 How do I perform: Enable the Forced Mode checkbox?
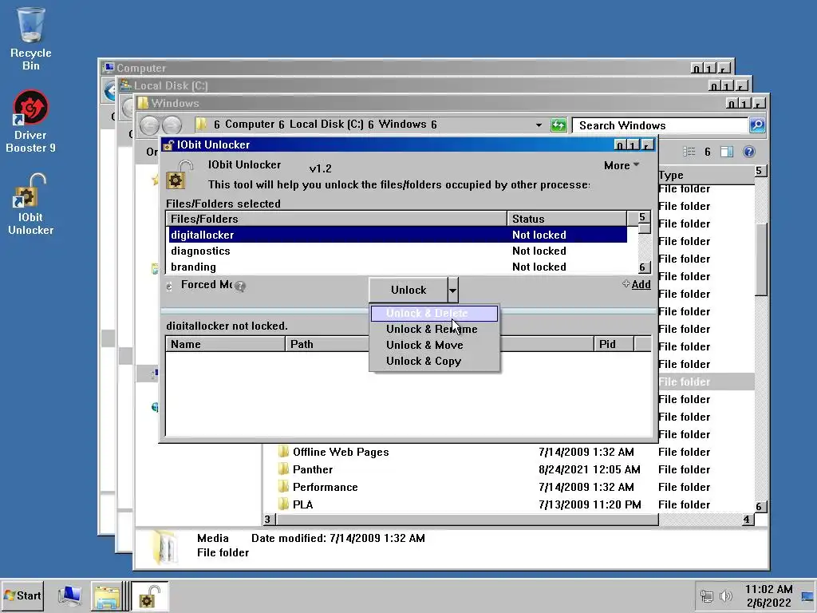[x=169, y=287]
